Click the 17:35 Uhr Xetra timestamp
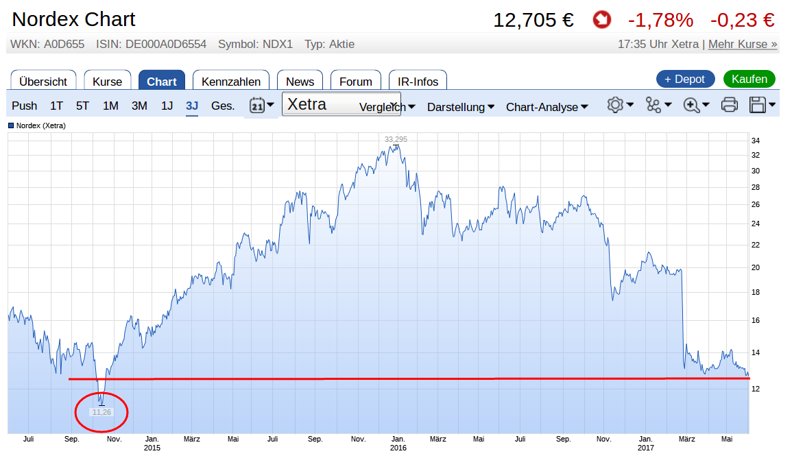Screen dimensions: 792x458 658,45
